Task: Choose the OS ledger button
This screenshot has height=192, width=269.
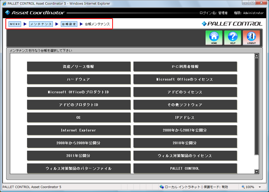Action: (79, 117)
